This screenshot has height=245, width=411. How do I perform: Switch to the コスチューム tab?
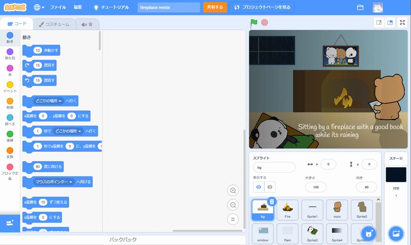54,24
